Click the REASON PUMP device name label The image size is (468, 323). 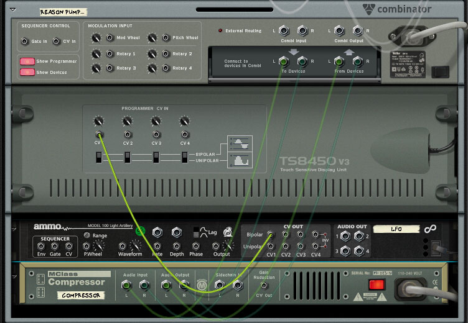point(63,12)
